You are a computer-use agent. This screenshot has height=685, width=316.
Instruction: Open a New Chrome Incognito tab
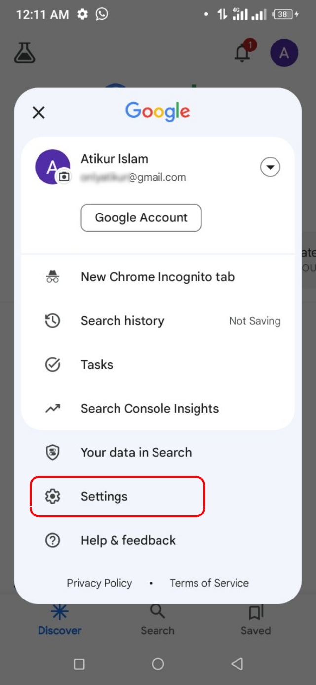point(158,277)
